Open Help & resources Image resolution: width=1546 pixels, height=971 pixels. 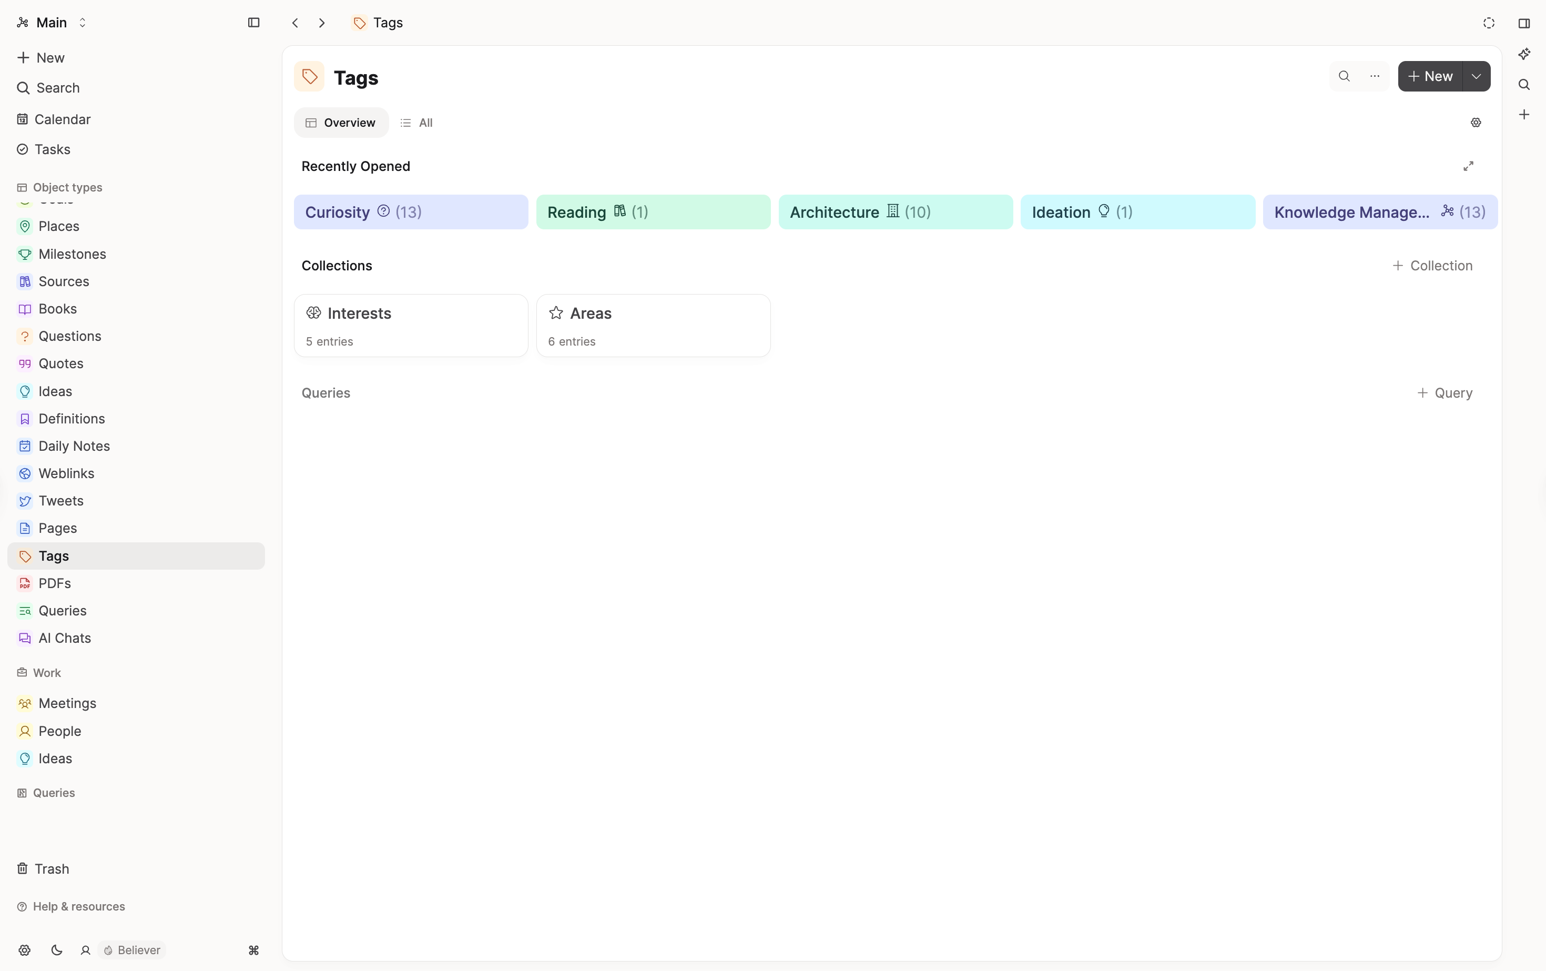pos(72,907)
